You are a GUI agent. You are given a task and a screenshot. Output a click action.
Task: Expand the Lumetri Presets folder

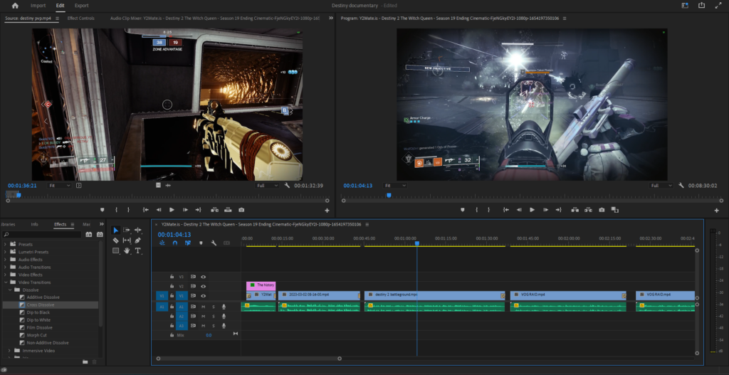5,252
